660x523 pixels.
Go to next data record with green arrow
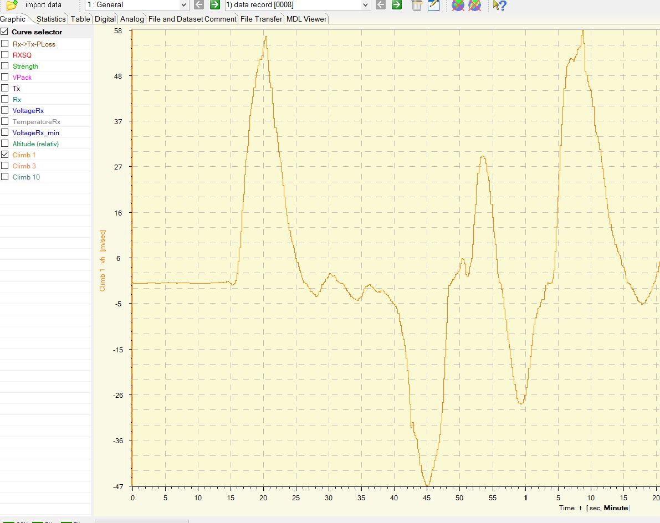pos(397,5)
